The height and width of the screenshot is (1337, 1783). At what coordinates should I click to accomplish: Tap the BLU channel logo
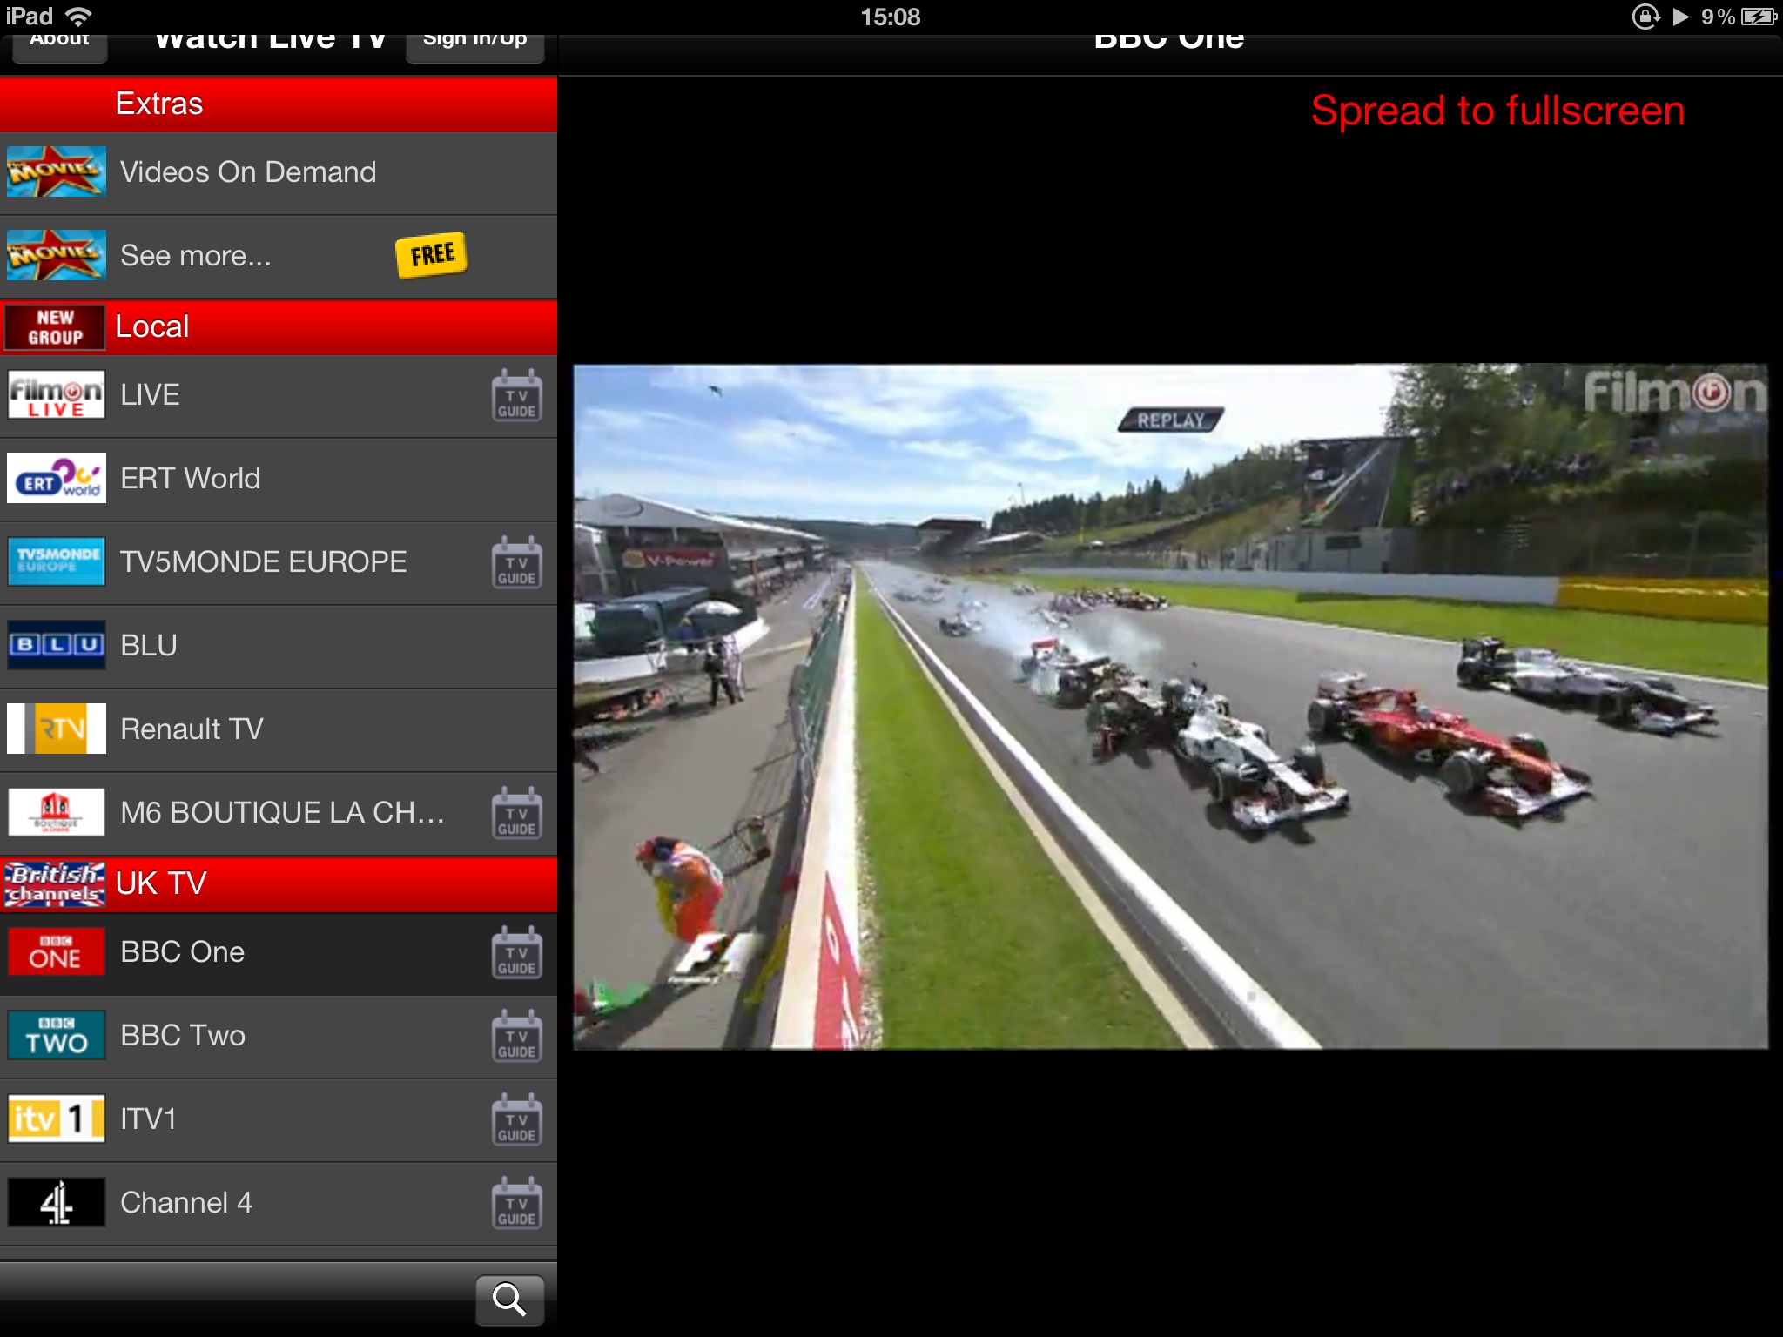pos(57,645)
